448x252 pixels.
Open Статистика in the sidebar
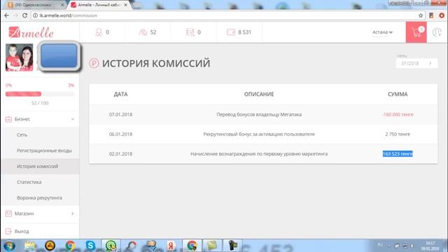coord(29,182)
